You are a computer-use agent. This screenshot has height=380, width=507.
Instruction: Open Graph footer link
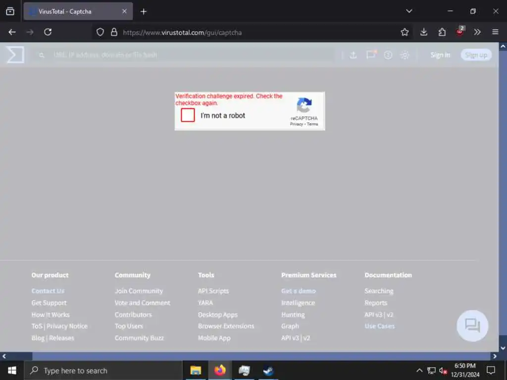coord(290,326)
